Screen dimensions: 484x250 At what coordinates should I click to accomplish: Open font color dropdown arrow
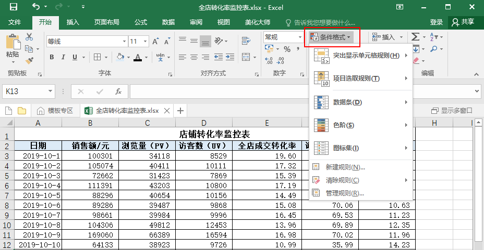[147, 57]
